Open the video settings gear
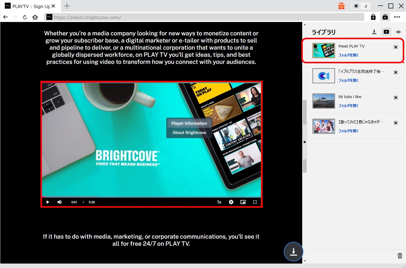This screenshot has width=406, height=268. [x=231, y=202]
